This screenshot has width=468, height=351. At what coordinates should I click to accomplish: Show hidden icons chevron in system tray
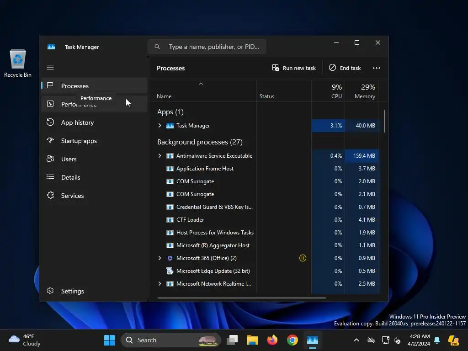356,340
